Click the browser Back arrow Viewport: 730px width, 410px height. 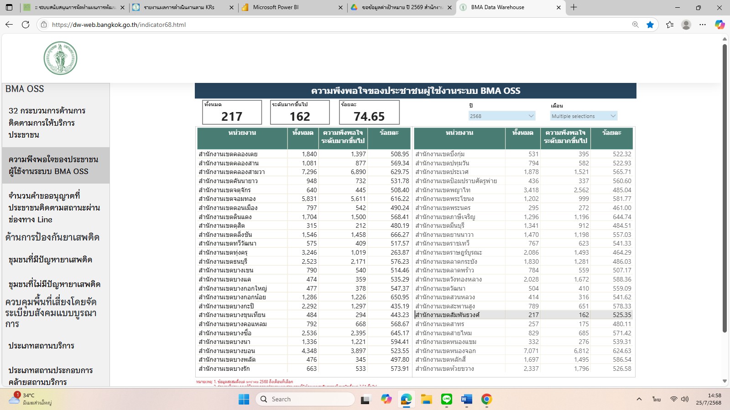click(x=9, y=25)
